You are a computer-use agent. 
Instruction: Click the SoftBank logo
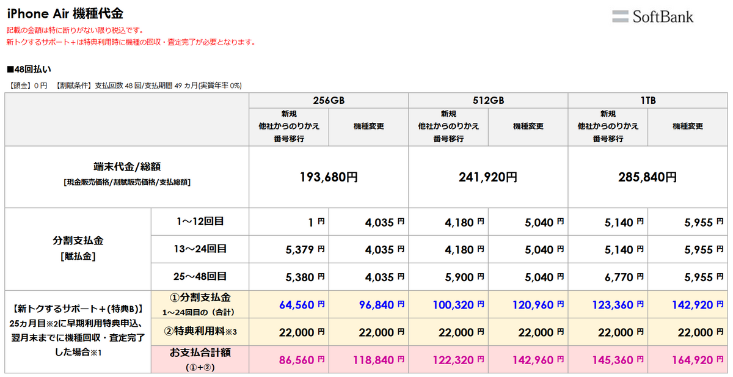pyautogui.click(x=652, y=16)
